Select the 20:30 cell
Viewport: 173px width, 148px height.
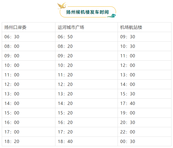click(x=144, y=122)
